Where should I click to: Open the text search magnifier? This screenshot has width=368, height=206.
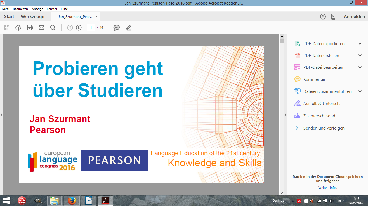53,28
